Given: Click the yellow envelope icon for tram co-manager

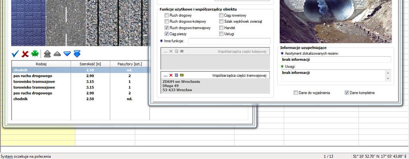Looking at the screenshot, I should click(x=182, y=75).
